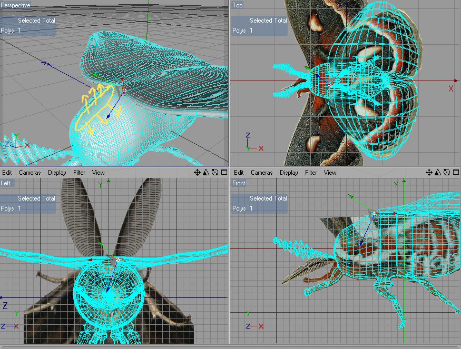This screenshot has width=461, height=349.
Task: Click the move camera icon above Front viewport
Action: point(429,172)
